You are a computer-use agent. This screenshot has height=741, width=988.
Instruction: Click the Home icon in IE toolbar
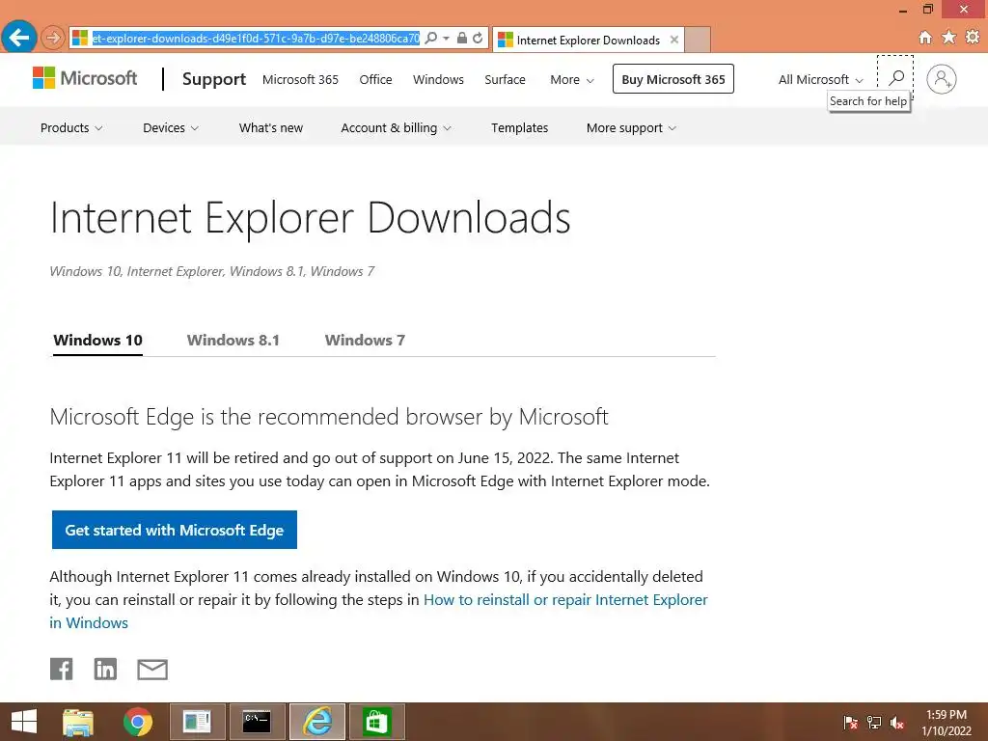(925, 38)
